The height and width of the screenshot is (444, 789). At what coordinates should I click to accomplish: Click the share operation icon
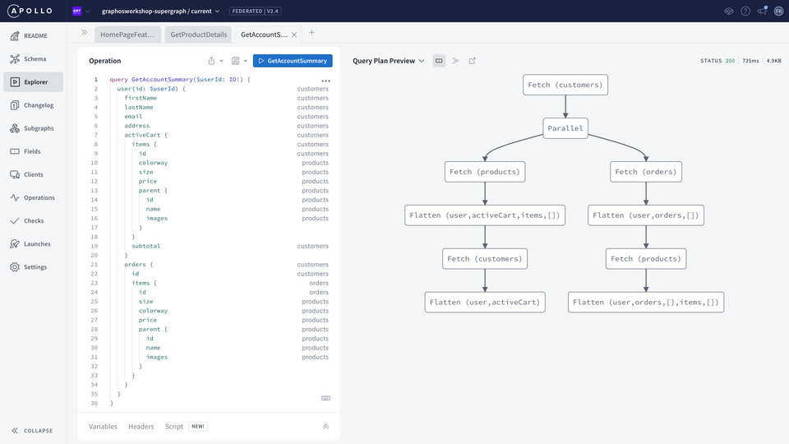[211, 61]
